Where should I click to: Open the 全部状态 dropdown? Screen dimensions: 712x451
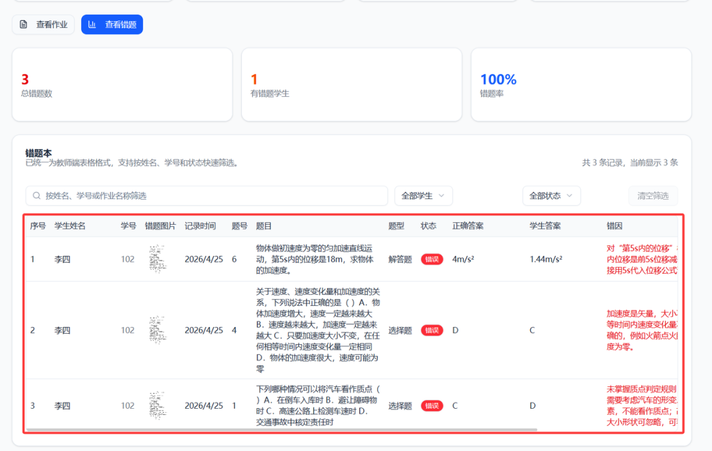(551, 195)
